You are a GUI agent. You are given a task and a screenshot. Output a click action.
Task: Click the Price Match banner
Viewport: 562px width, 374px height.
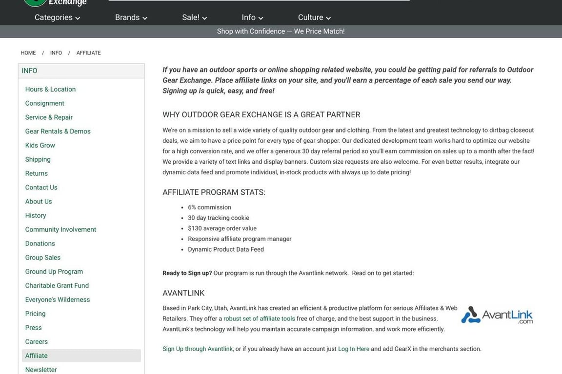281,31
